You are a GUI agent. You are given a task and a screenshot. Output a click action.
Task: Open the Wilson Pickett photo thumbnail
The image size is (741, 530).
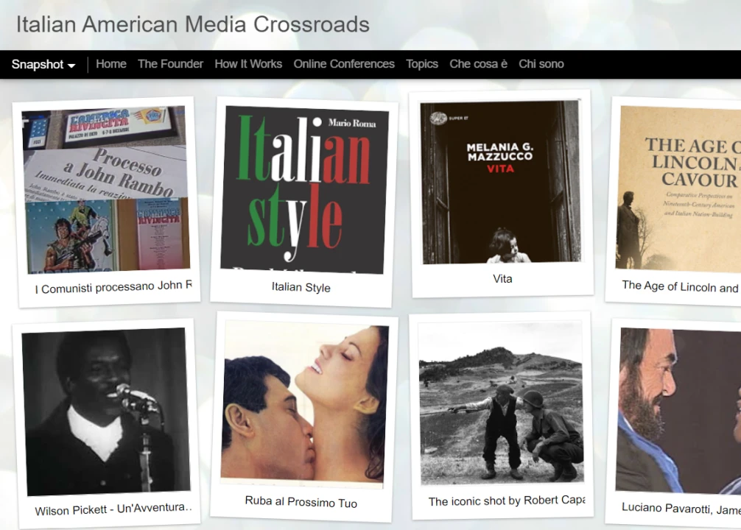coord(105,411)
